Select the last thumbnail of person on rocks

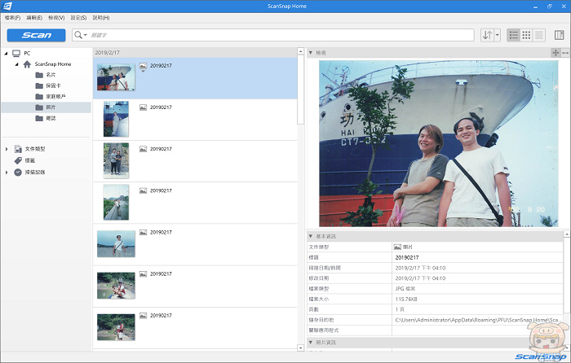coord(116,327)
